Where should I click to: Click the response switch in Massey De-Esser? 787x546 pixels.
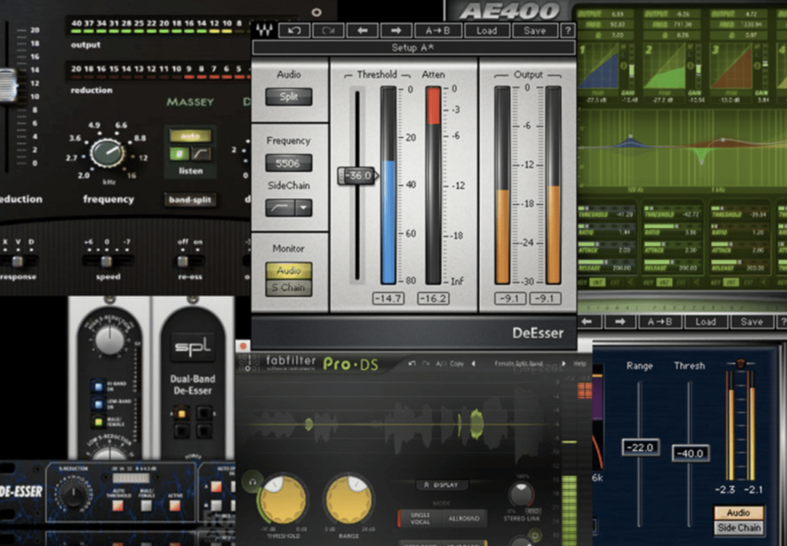tap(17, 261)
